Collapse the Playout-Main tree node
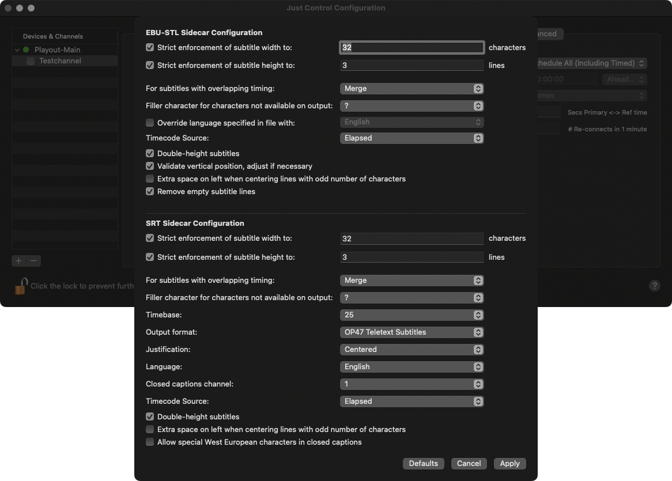This screenshot has width=672, height=481. click(x=17, y=50)
